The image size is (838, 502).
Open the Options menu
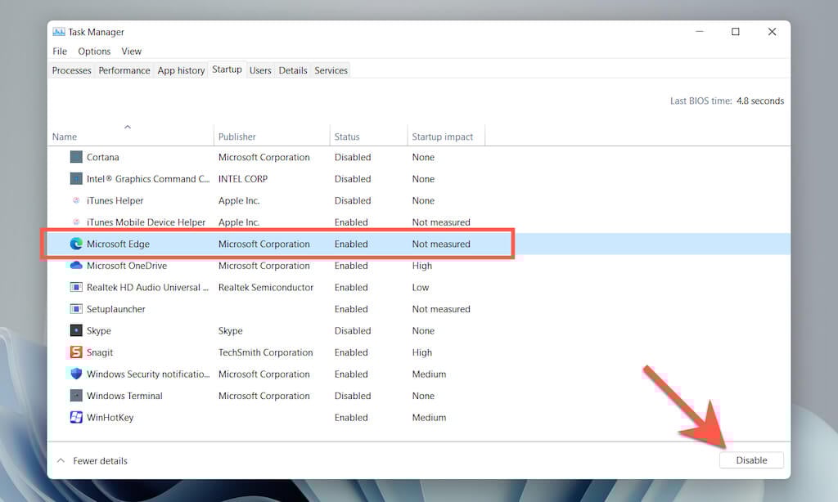pos(94,52)
